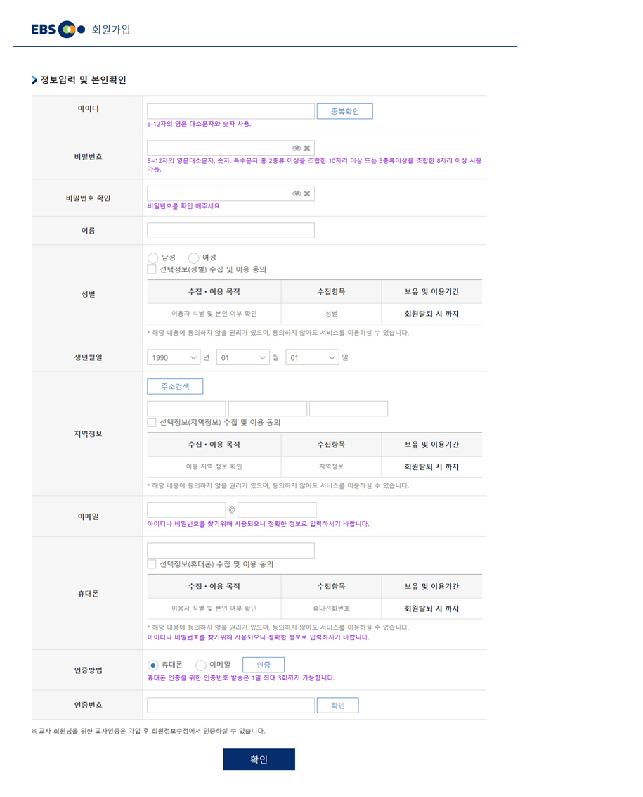Clear password field with the X icon
This screenshot has height=797, width=643.
pos(308,148)
